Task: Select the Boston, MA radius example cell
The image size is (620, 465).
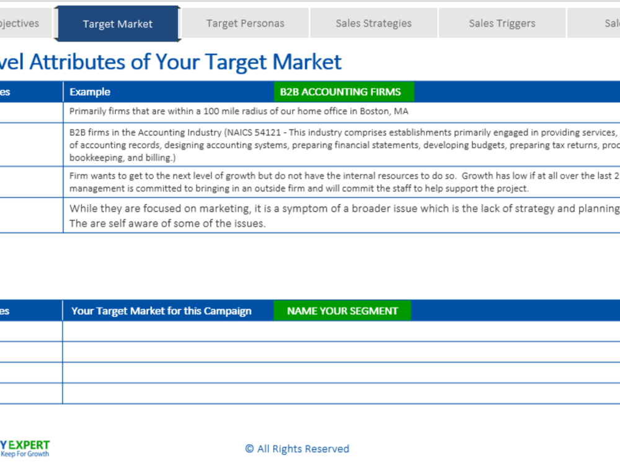Action: point(342,112)
